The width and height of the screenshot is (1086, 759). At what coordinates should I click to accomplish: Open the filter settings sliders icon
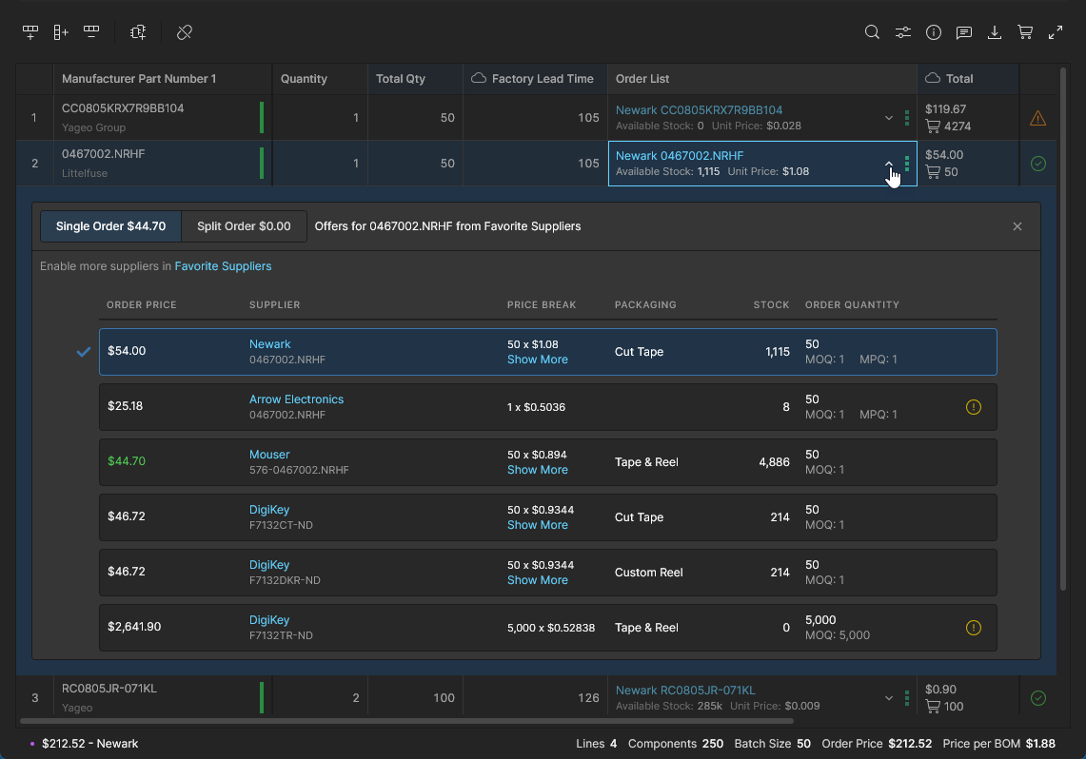902,32
